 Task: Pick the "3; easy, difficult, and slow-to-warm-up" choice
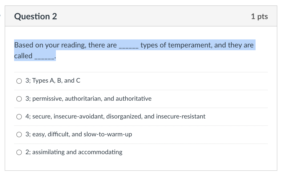[x=19, y=134]
